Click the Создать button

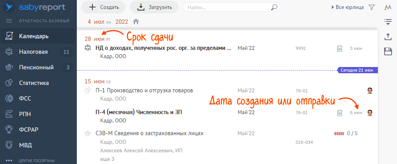click(x=103, y=7)
